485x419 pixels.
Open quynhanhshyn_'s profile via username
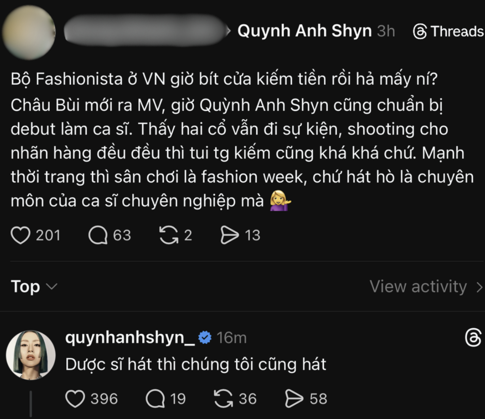(130, 338)
